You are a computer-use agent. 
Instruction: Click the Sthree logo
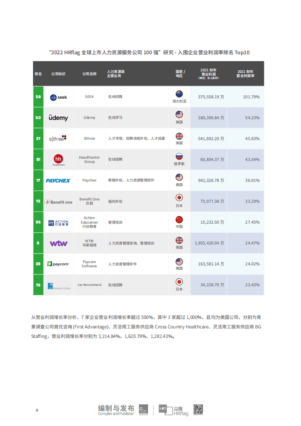coord(58,139)
